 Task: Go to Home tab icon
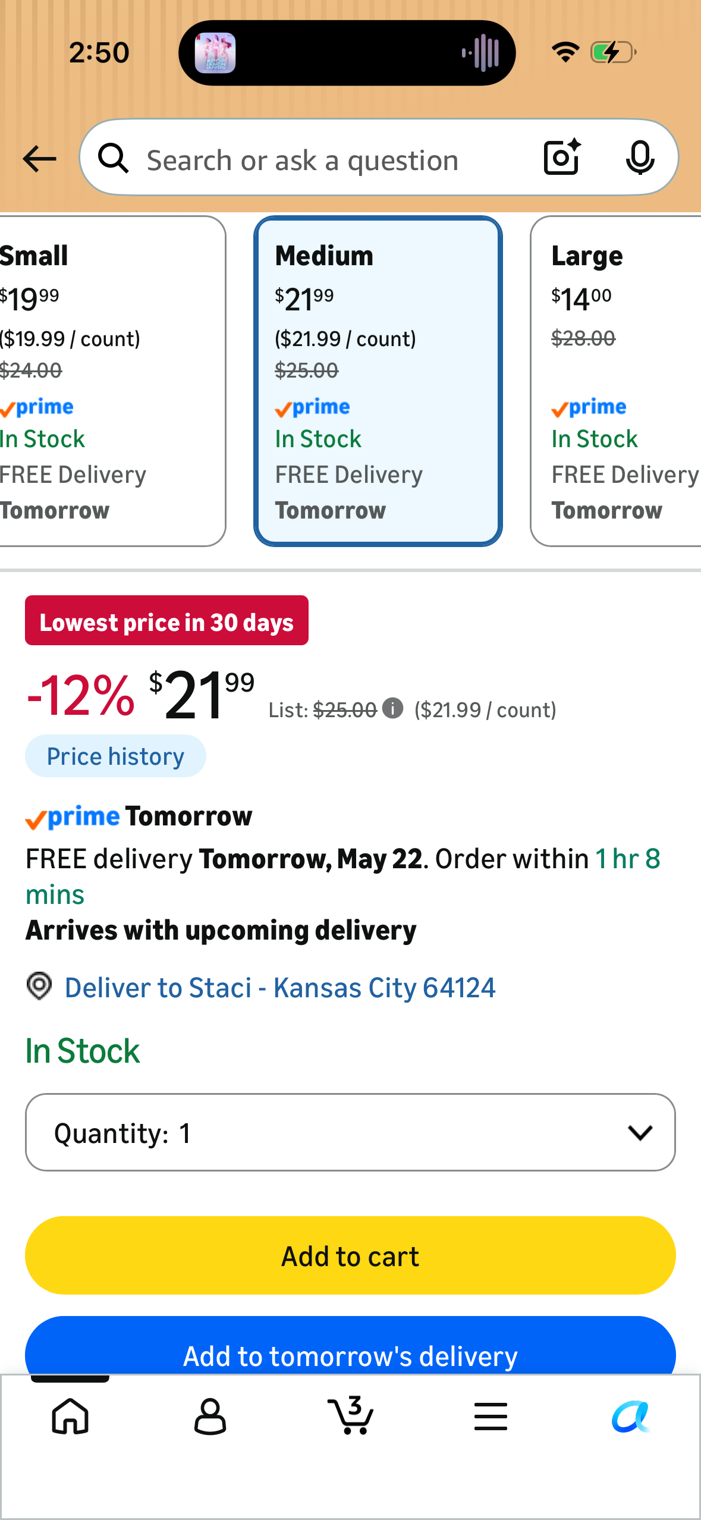(70, 1416)
